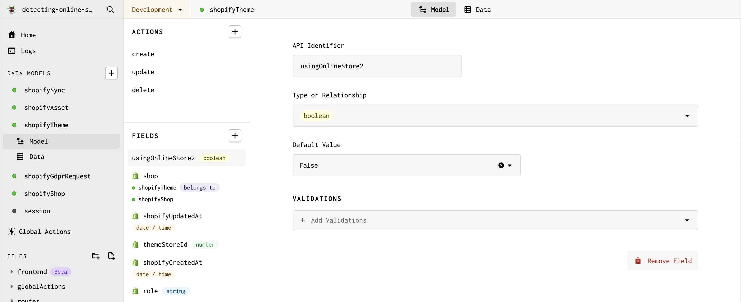
Task: Open the shopifySync model
Action: [45, 90]
